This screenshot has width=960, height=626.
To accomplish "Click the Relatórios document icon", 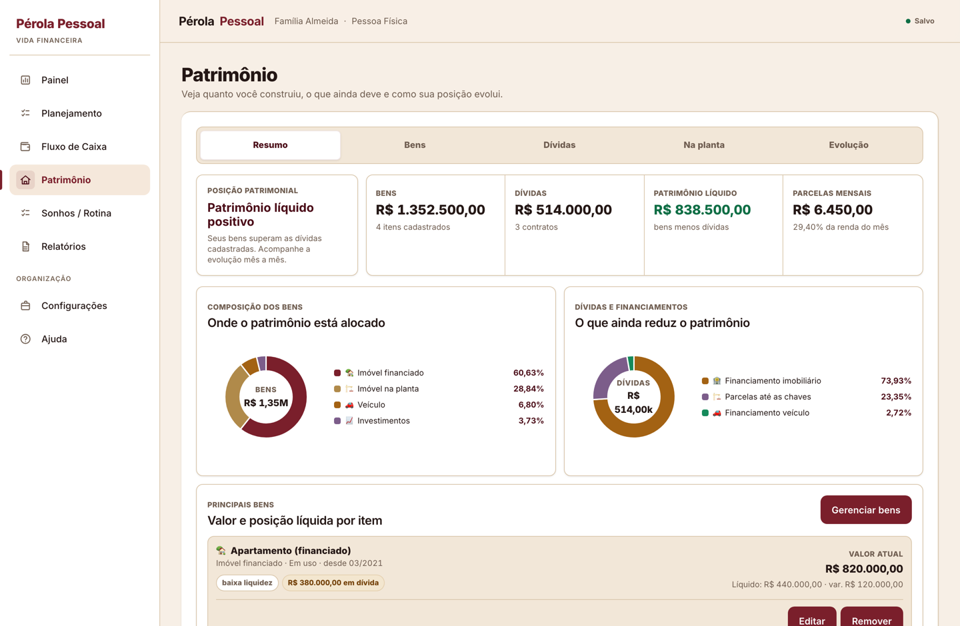I will pyautogui.click(x=25, y=246).
